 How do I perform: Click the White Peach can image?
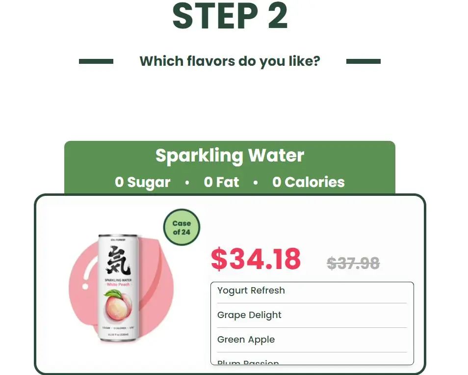point(118,288)
